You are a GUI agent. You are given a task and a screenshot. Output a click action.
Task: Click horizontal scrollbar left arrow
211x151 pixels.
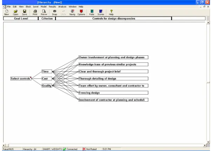click(4, 145)
